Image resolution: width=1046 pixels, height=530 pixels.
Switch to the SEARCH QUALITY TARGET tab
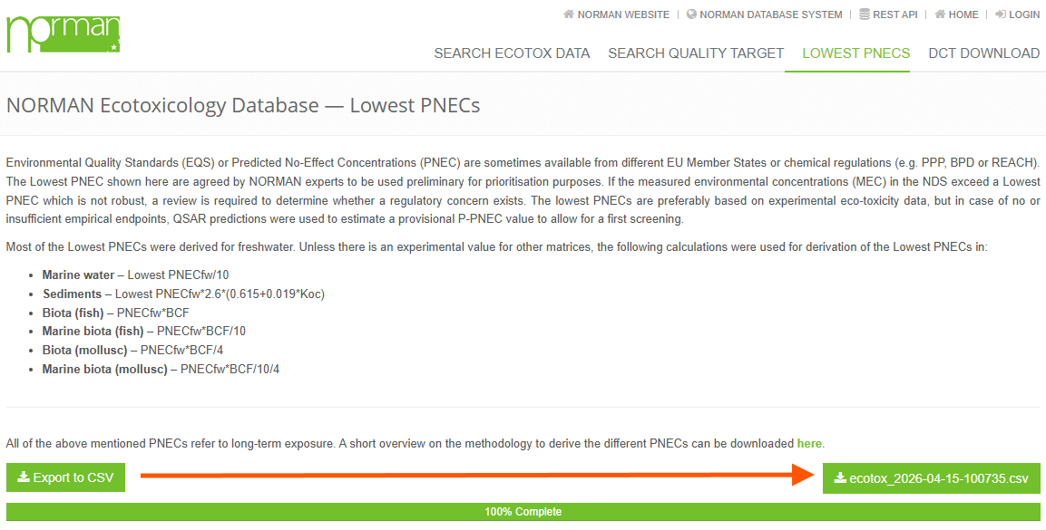(695, 53)
